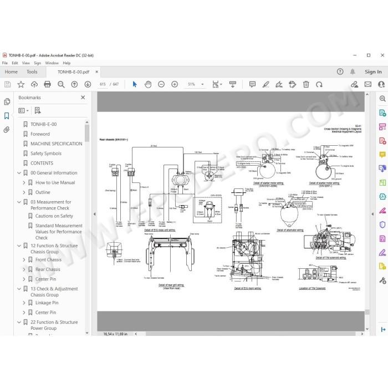Screen dimensions: 388x388
Task: Rotate the page view icon
Action: tap(319, 84)
